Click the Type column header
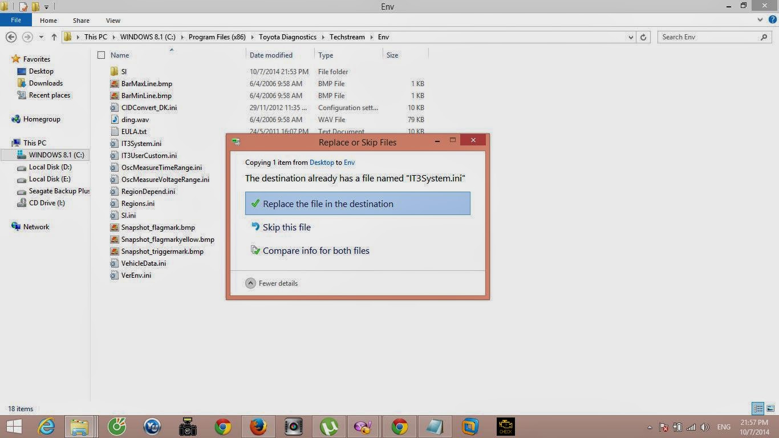The height and width of the screenshot is (438, 779). [326, 55]
